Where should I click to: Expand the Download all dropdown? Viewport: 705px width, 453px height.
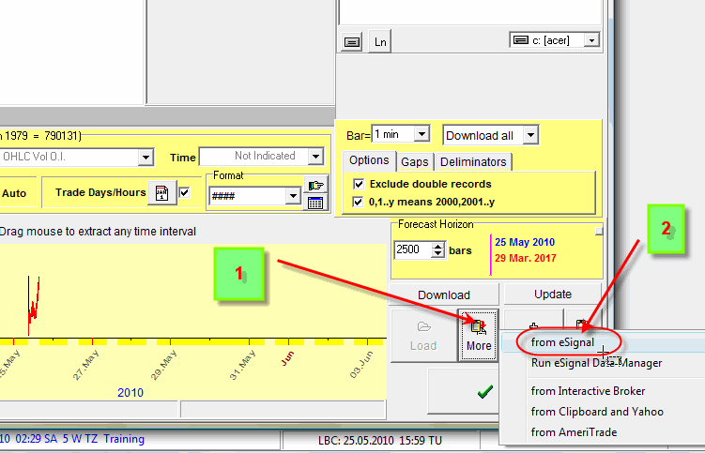click(530, 135)
